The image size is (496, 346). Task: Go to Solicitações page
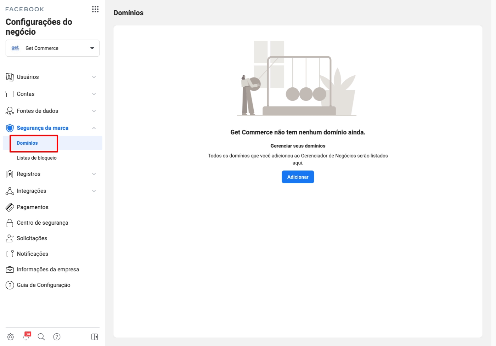coord(32,238)
